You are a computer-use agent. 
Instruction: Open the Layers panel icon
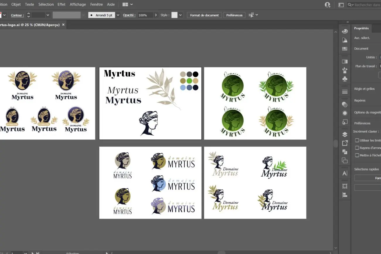point(345,134)
